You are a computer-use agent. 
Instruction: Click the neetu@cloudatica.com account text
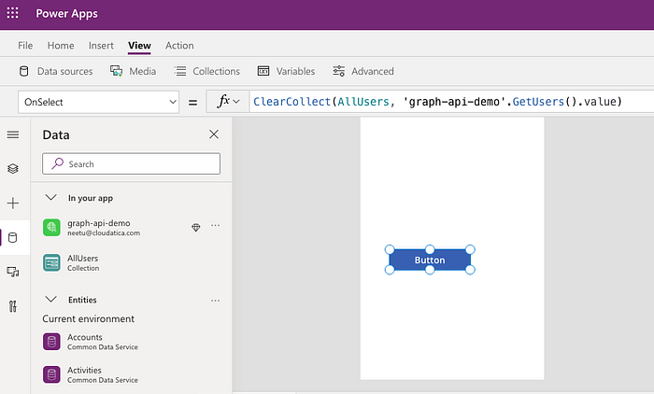(104, 233)
